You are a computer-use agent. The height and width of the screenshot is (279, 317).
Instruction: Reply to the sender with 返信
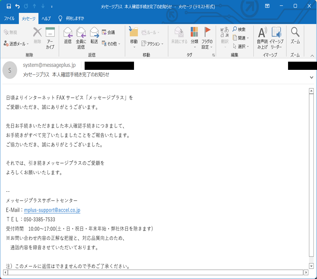point(68,36)
